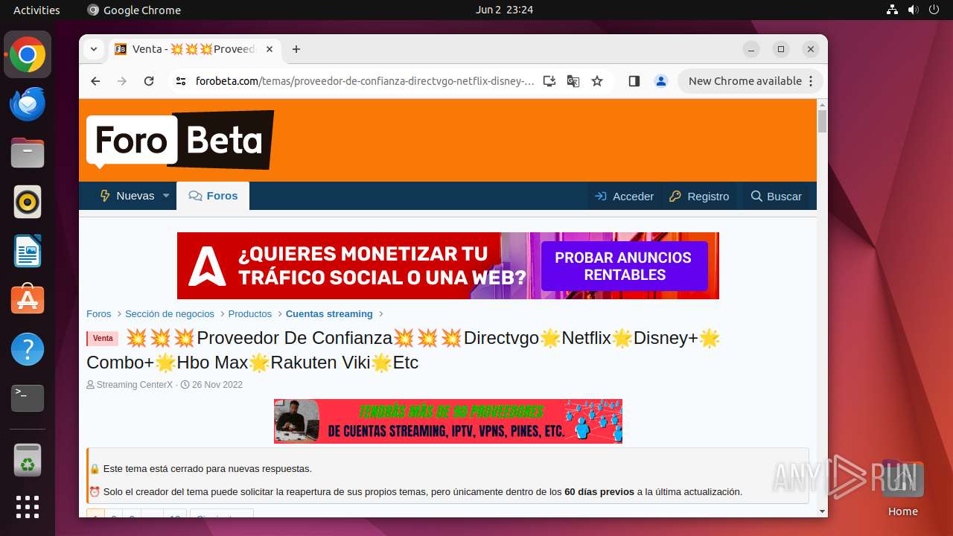
Task: Show Applications grid in dock
Action: (x=28, y=507)
